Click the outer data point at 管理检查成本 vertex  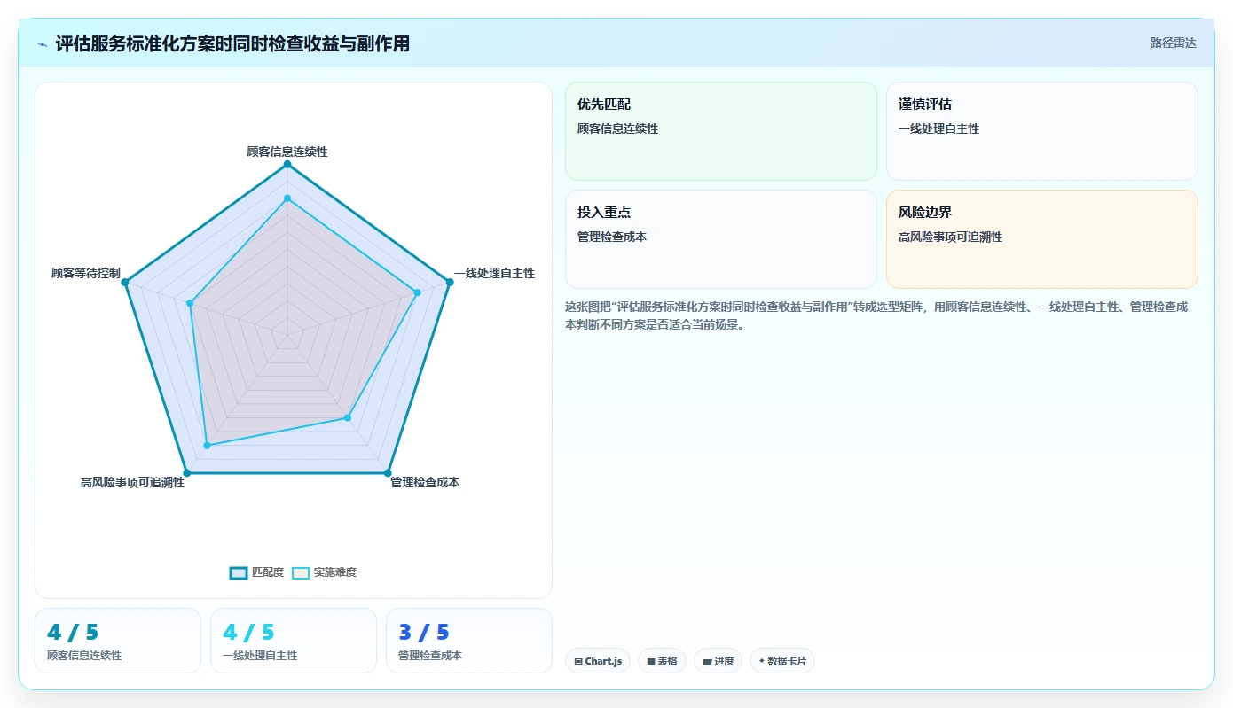(x=388, y=473)
